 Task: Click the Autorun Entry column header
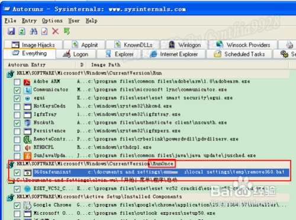pyautogui.click(x=40, y=65)
